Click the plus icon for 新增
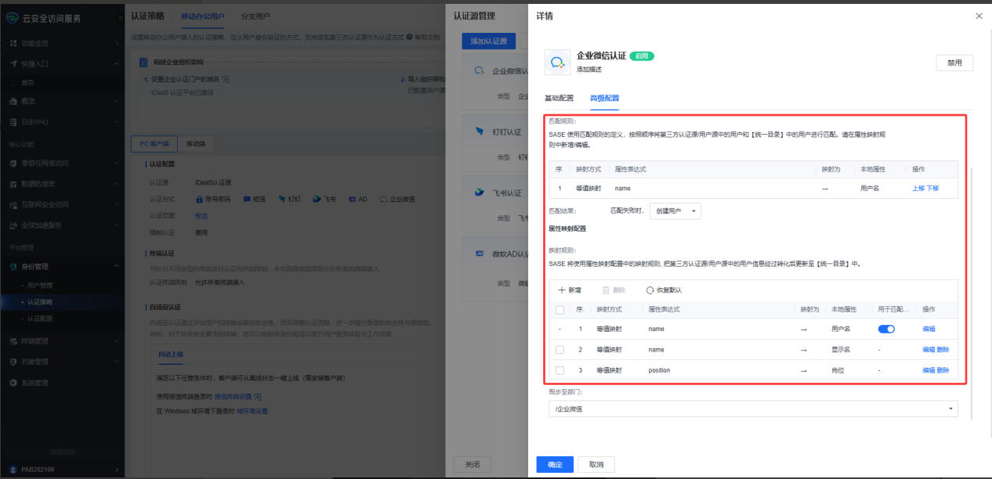This screenshot has width=992, height=479. pos(561,290)
